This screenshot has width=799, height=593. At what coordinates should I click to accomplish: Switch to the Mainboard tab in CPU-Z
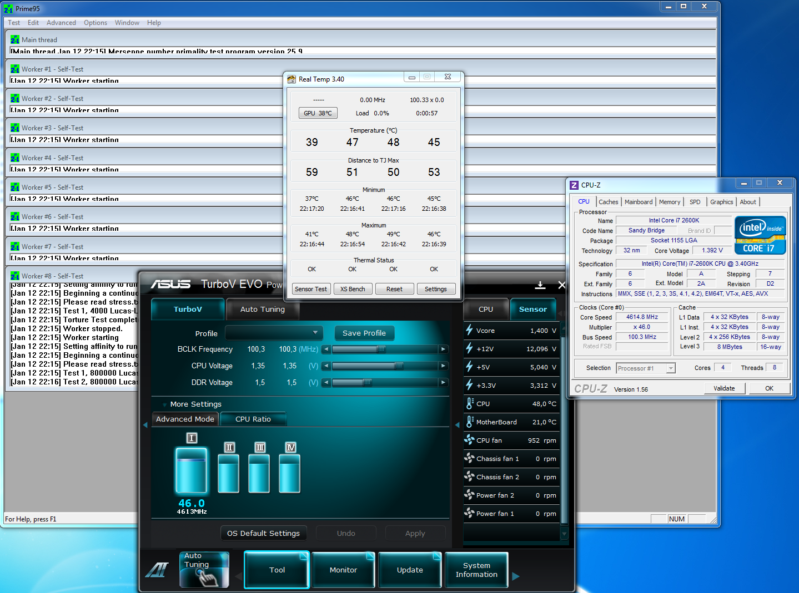[639, 202]
